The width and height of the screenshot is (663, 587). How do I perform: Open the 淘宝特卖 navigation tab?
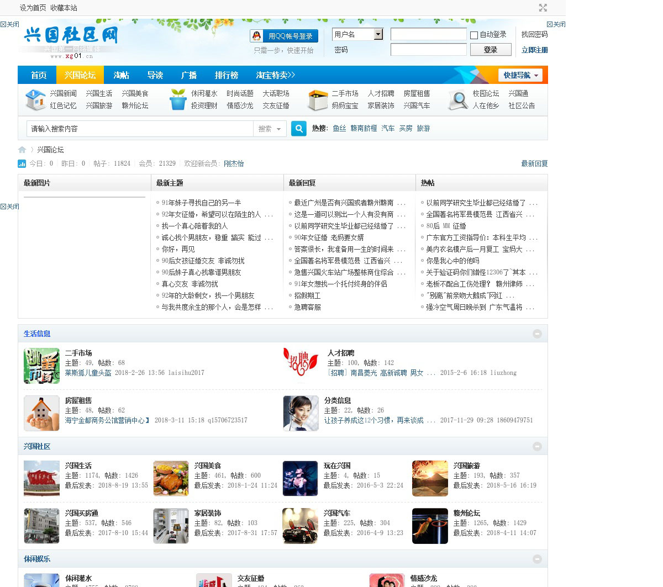[x=275, y=75]
